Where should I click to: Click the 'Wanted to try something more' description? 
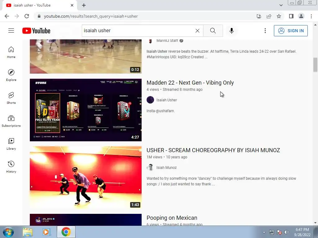coord(221,181)
